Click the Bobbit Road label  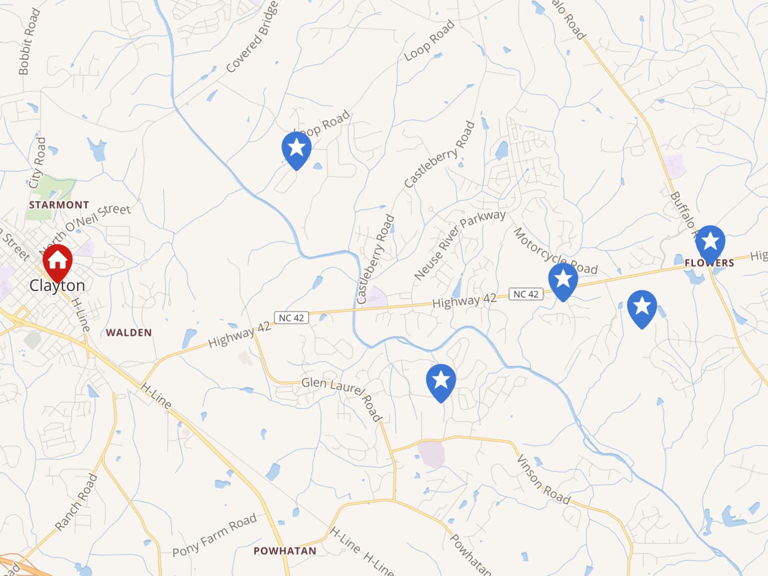point(29,41)
